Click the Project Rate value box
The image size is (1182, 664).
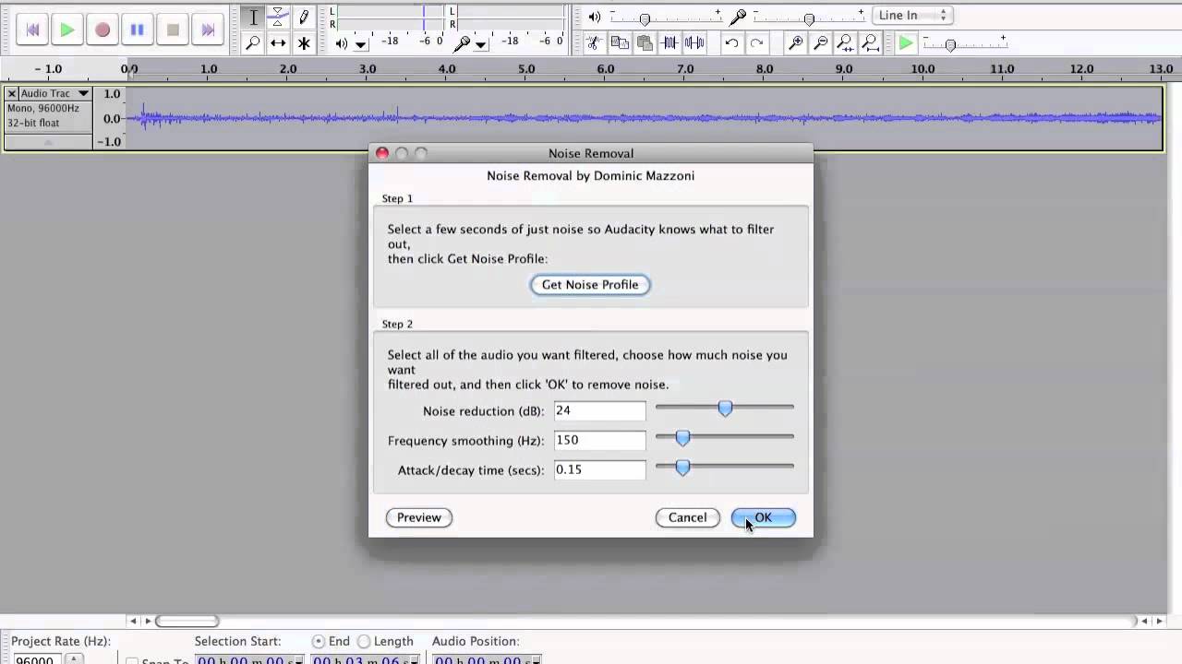(37, 660)
